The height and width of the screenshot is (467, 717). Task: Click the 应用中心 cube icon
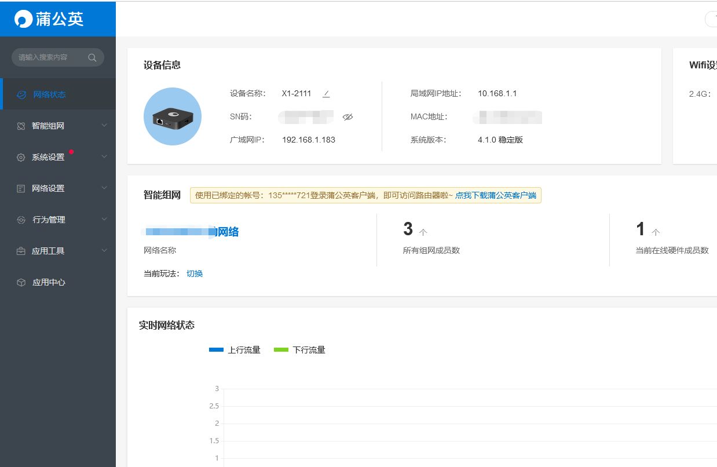pyautogui.click(x=21, y=282)
